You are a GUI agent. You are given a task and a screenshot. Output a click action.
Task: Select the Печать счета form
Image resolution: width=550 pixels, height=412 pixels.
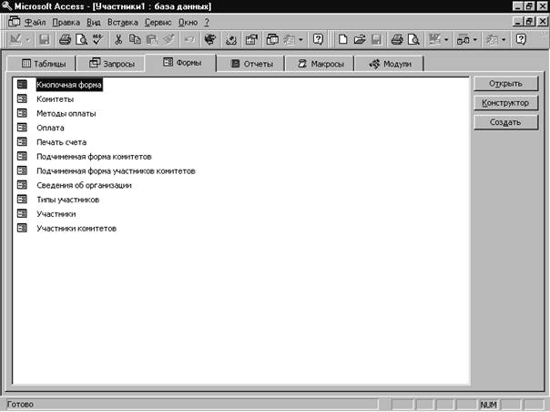(x=61, y=142)
